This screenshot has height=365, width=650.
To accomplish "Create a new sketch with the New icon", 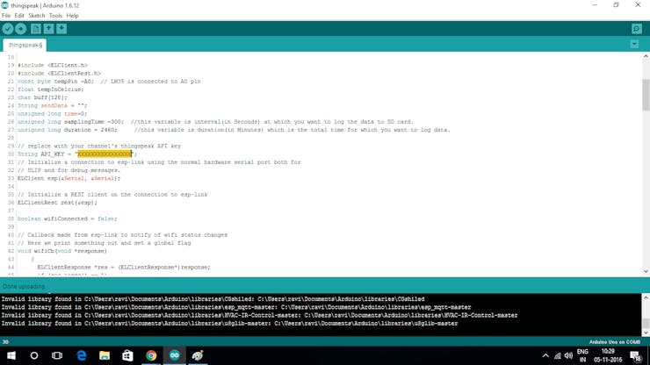I will pyautogui.click(x=36, y=29).
